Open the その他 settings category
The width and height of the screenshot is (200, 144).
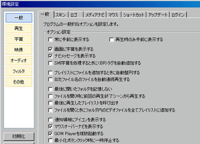[19, 82]
